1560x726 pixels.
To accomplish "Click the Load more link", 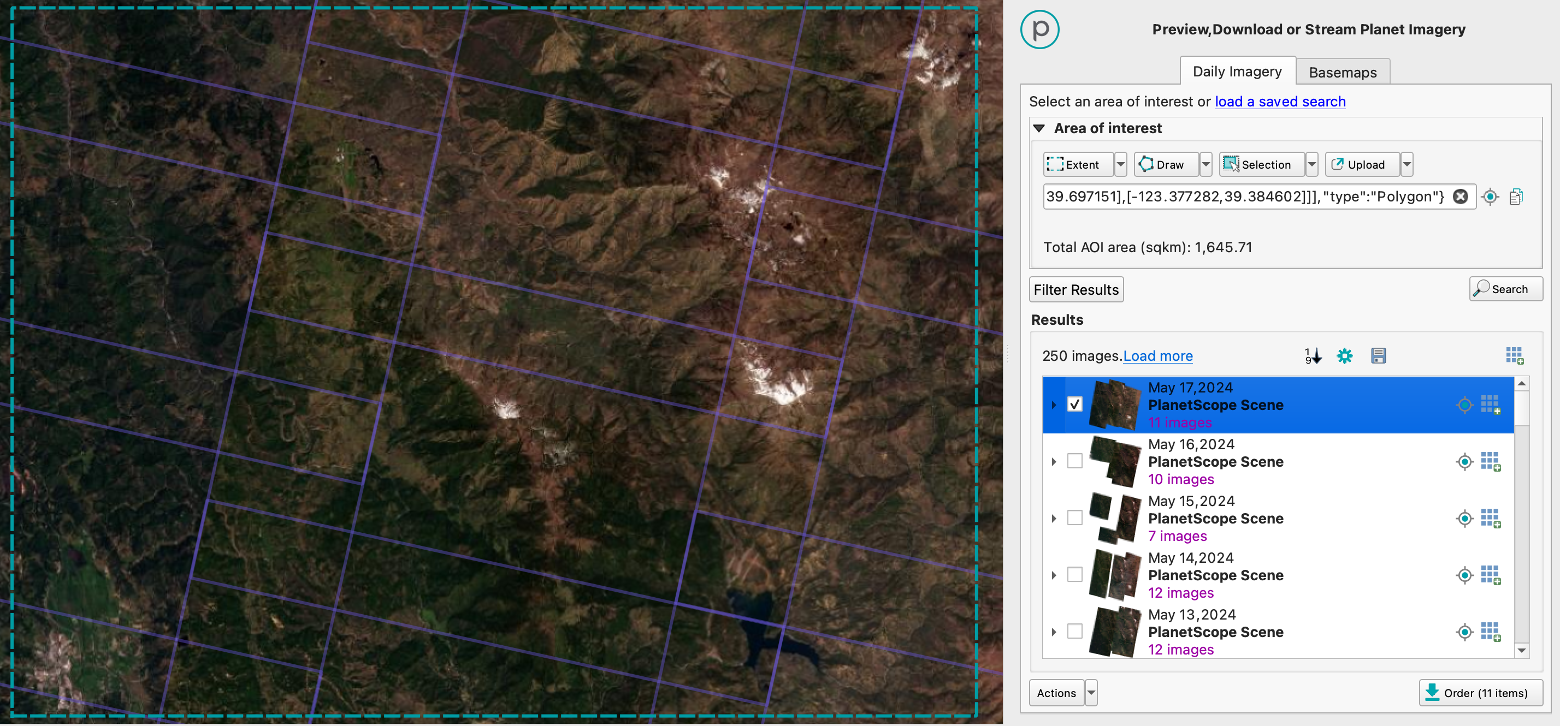I will click(1157, 356).
